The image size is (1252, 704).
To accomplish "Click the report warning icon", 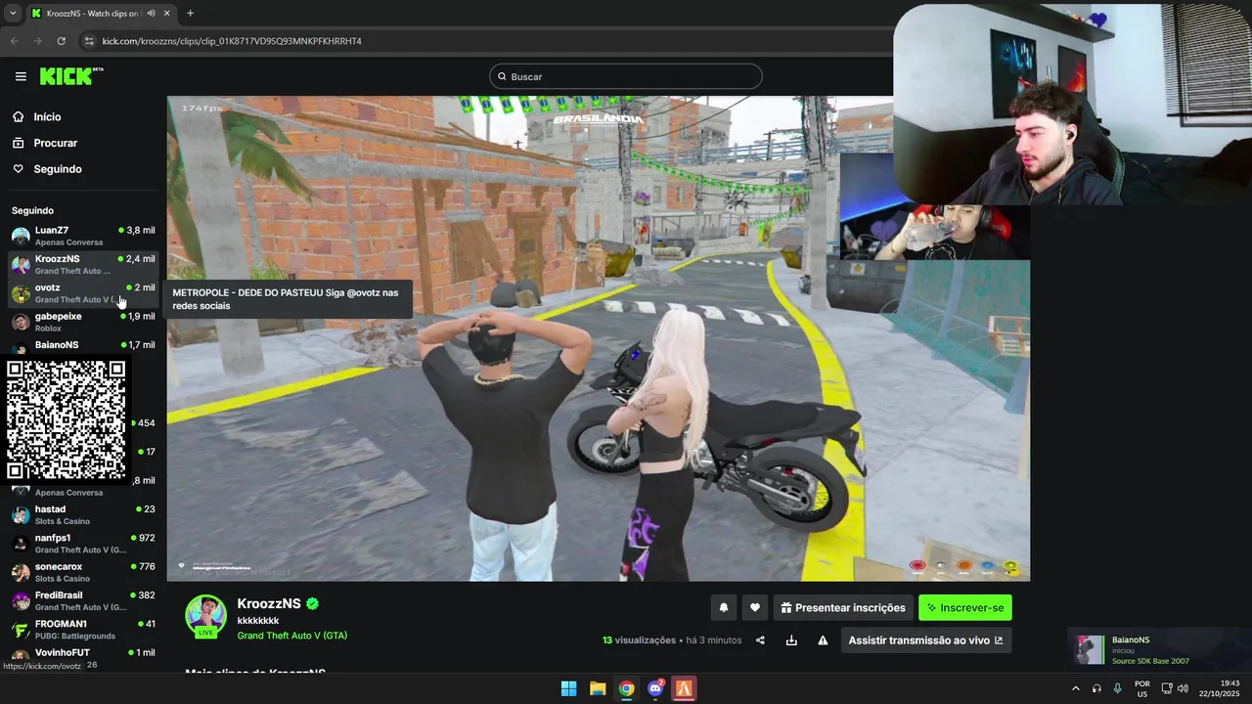I will click(823, 640).
